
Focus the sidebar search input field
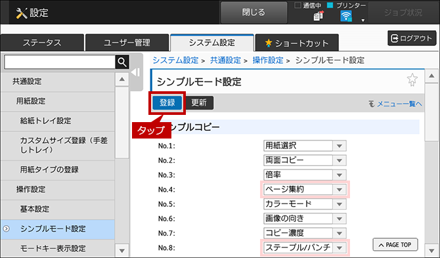60,62
